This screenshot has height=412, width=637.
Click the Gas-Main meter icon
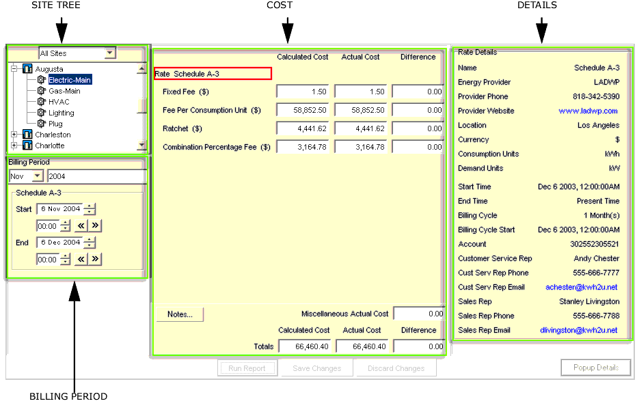click(x=41, y=91)
